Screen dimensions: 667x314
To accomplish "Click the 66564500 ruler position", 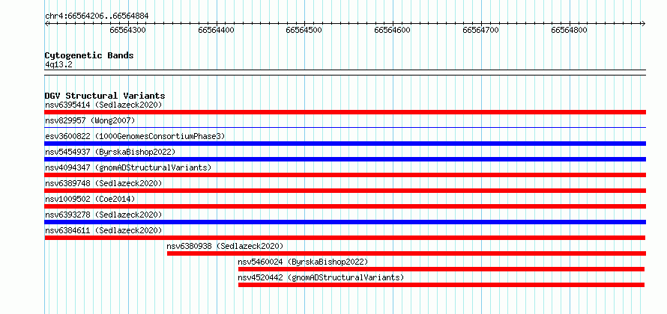I will (x=304, y=30).
